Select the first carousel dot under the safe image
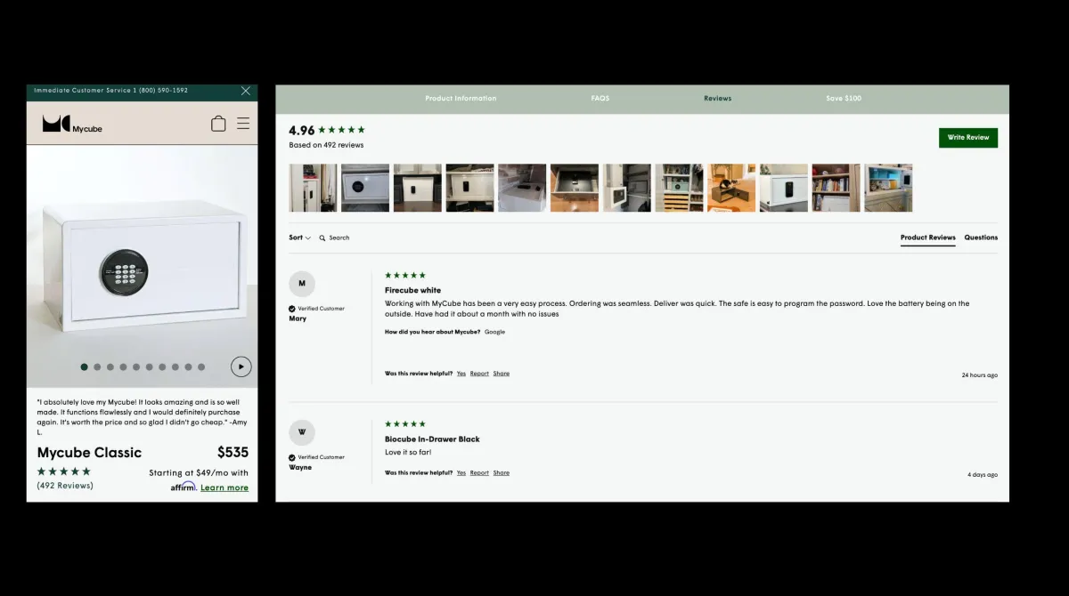This screenshot has width=1069, height=596. coord(84,366)
